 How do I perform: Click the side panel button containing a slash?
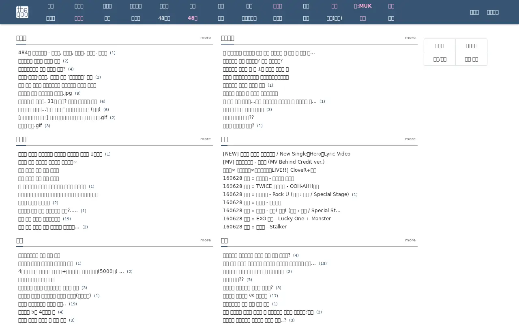pos(440,59)
